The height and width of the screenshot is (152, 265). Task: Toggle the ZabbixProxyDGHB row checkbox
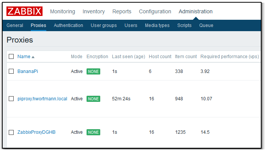[11, 132]
